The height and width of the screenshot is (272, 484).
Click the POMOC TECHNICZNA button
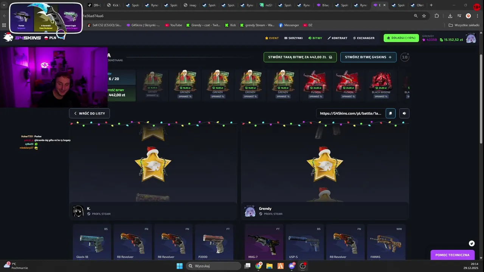[452, 255]
